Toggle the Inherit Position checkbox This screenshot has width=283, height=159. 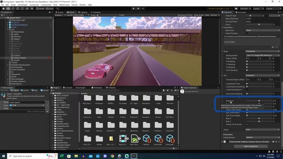[x=247, y=34]
